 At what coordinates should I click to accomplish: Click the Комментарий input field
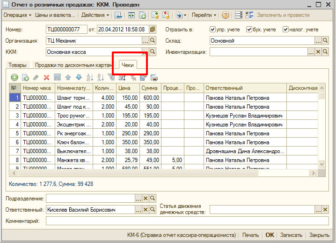tap(187, 221)
